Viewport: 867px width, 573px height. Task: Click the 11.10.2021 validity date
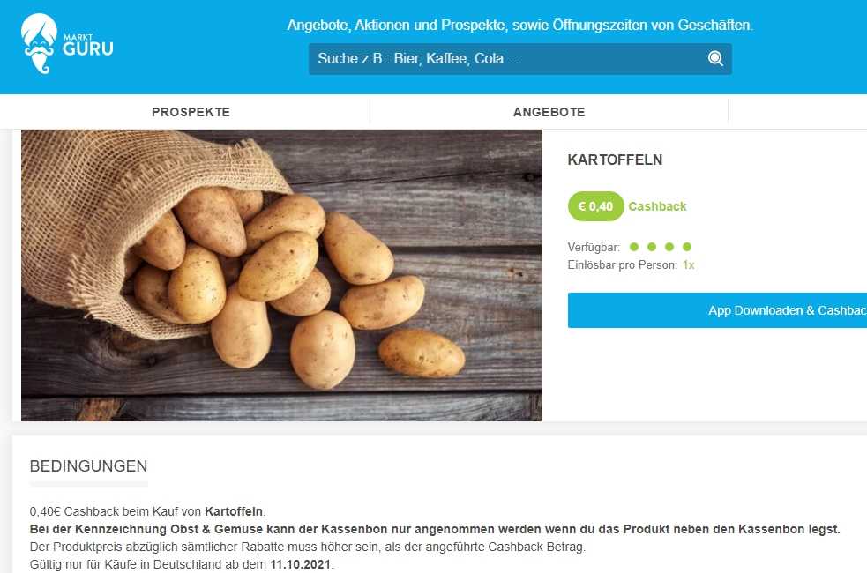tap(300, 565)
